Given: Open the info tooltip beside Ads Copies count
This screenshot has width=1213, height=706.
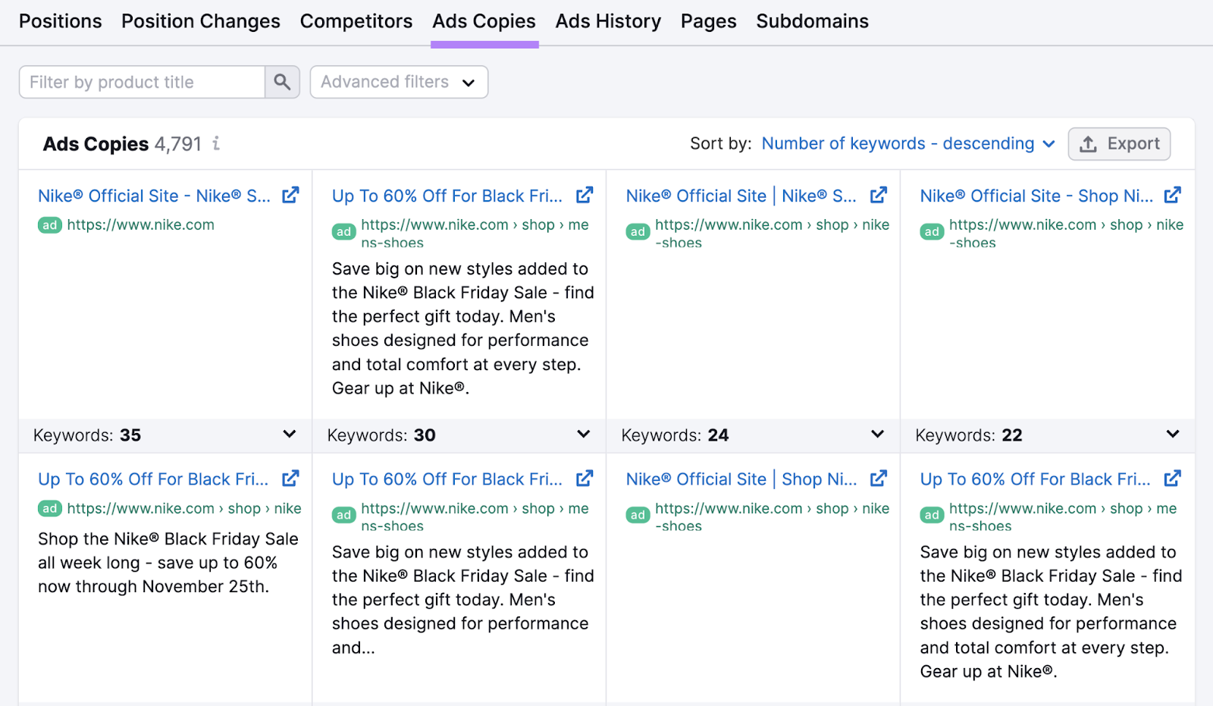Looking at the screenshot, I should point(217,144).
